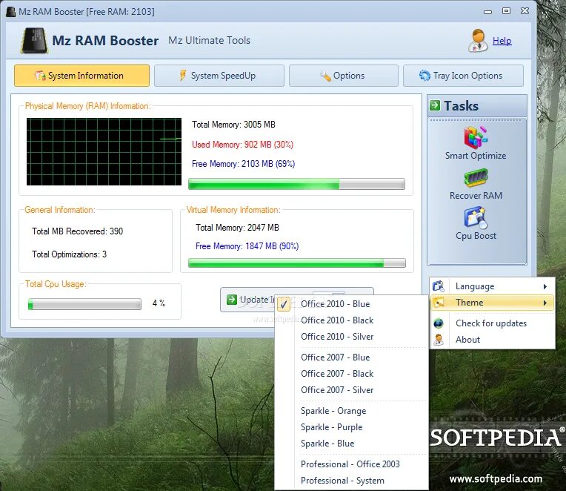Click the physical memory usage progress bar

pyautogui.click(x=296, y=184)
